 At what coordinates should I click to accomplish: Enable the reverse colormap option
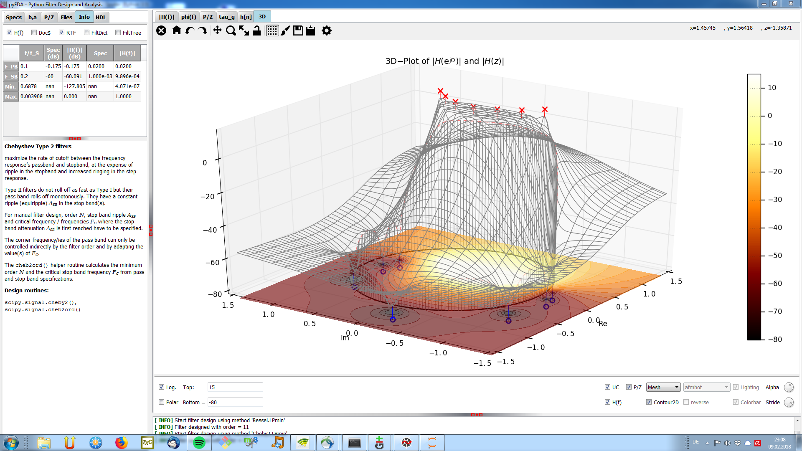pyautogui.click(x=686, y=402)
